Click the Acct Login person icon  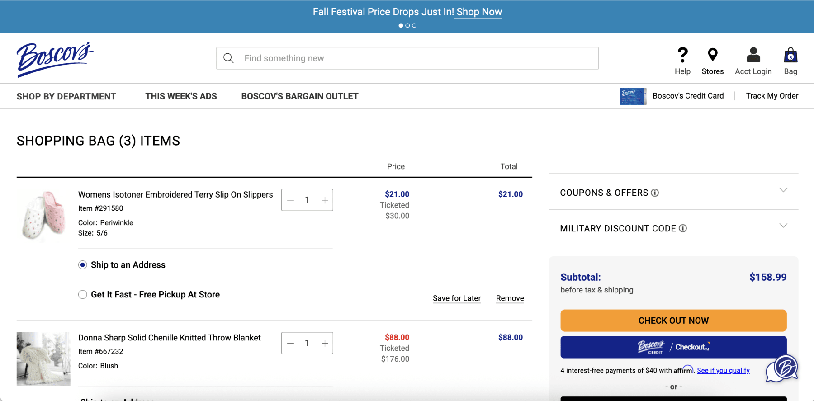pyautogui.click(x=753, y=55)
